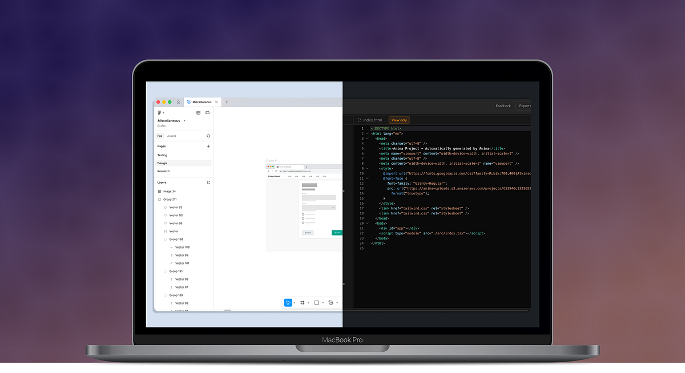Select the Pen tool
685x373 pixels.
(331, 303)
